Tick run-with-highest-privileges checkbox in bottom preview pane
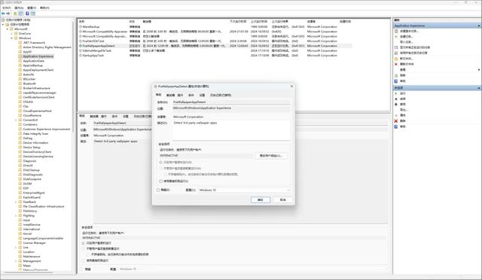The width and height of the screenshot is (482, 280). click(x=84, y=260)
